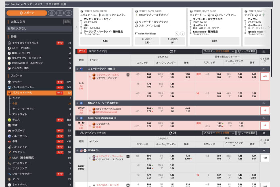This screenshot has height=187, width=280.
Task: Open the settings gear icon in sidebar header
Action: point(68,13)
